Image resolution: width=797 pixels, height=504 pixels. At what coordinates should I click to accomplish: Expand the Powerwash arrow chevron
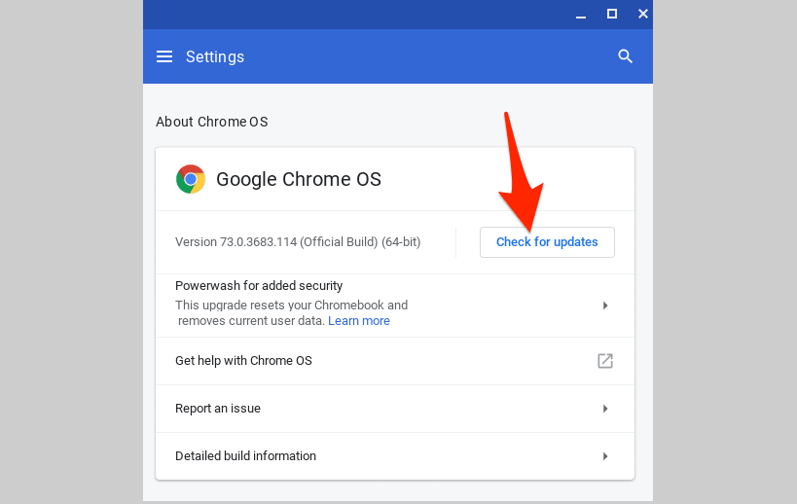click(604, 306)
